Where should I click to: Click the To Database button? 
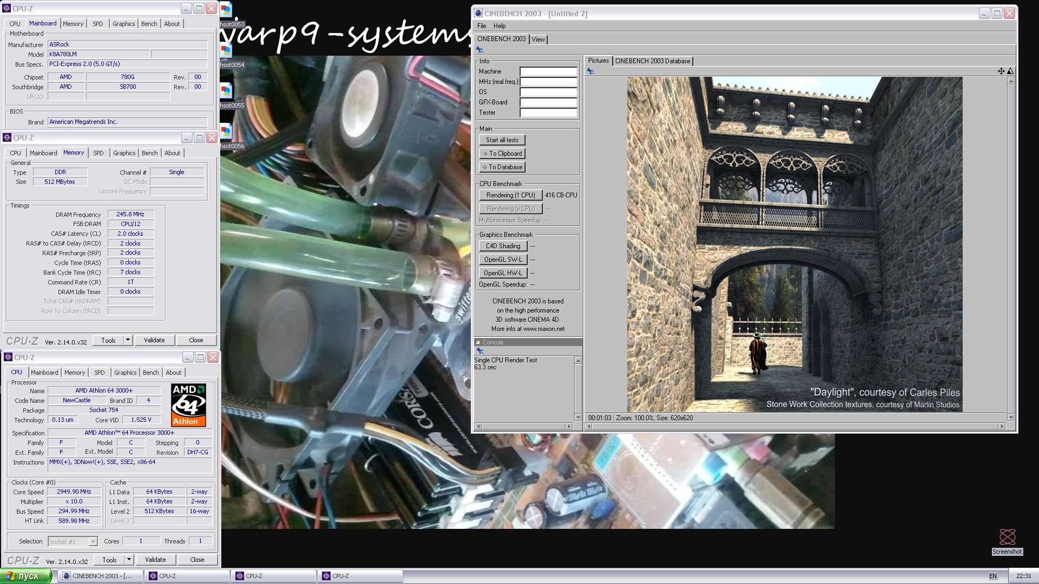coord(502,167)
